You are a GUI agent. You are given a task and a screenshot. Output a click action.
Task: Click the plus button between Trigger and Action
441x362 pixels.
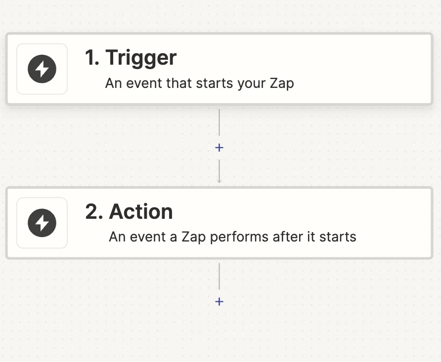pos(219,147)
